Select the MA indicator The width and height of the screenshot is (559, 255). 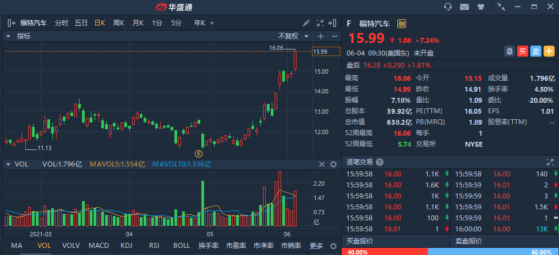pos(17,246)
